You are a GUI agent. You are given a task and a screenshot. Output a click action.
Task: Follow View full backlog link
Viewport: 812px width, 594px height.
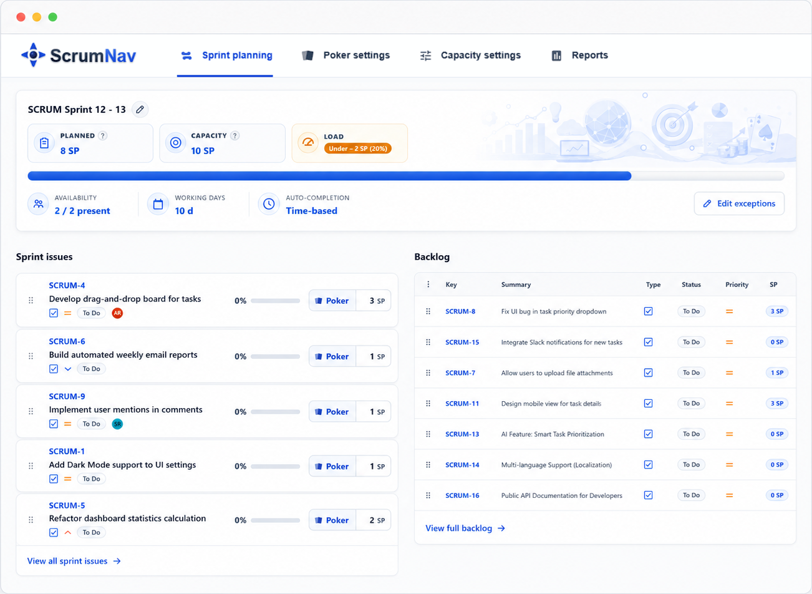click(465, 528)
